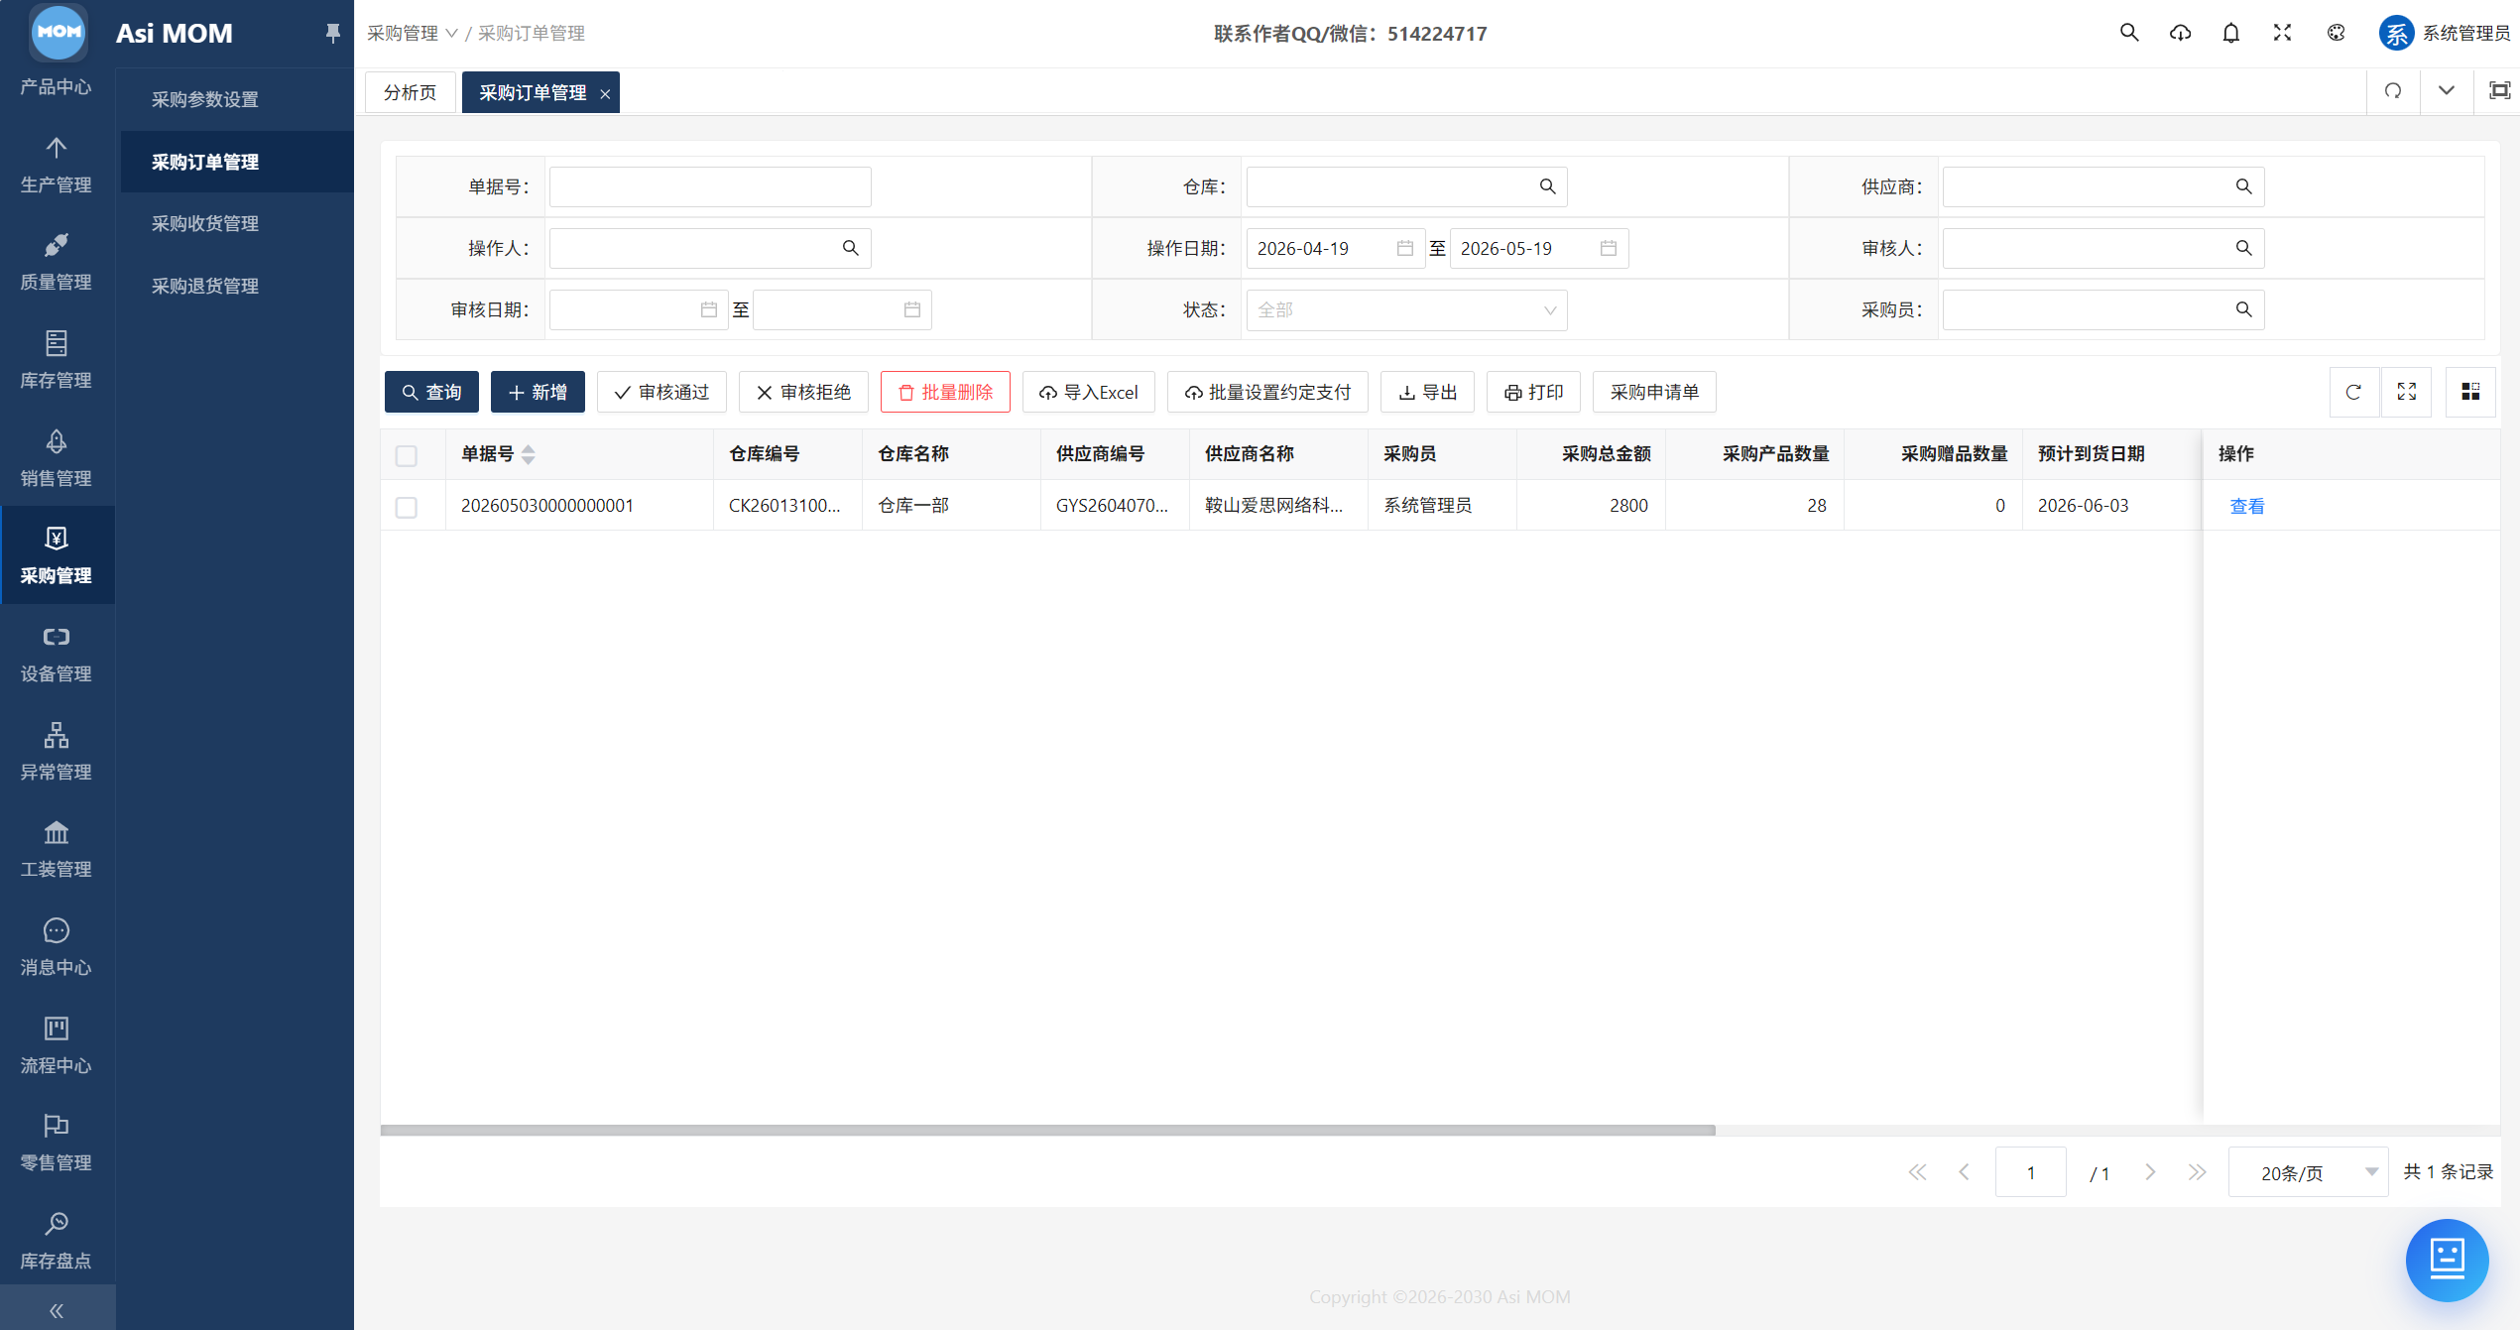The height and width of the screenshot is (1330, 2520).
Task: Open 库存管理 module
Action: pyautogui.click(x=57, y=360)
